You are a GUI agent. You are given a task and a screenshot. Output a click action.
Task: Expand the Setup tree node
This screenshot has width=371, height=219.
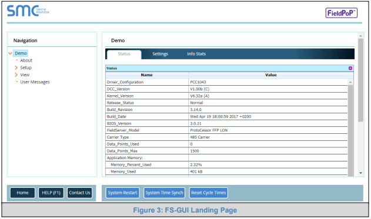click(16, 68)
